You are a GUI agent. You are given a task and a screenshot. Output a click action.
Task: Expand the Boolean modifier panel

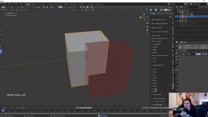(x=180, y=54)
